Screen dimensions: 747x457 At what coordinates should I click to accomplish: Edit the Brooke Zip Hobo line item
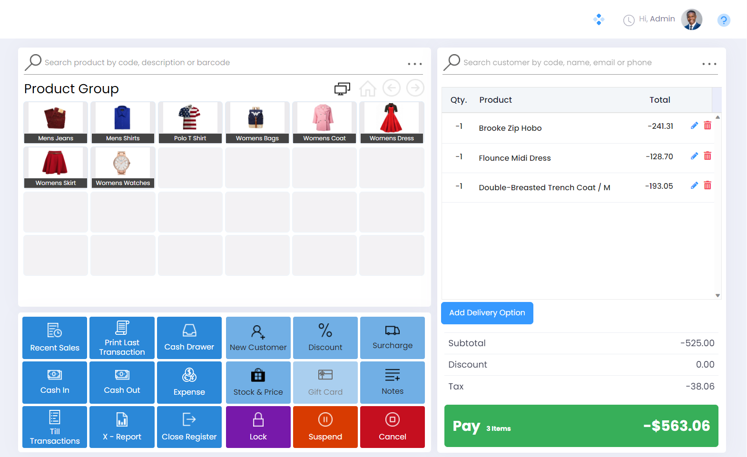coord(694,126)
